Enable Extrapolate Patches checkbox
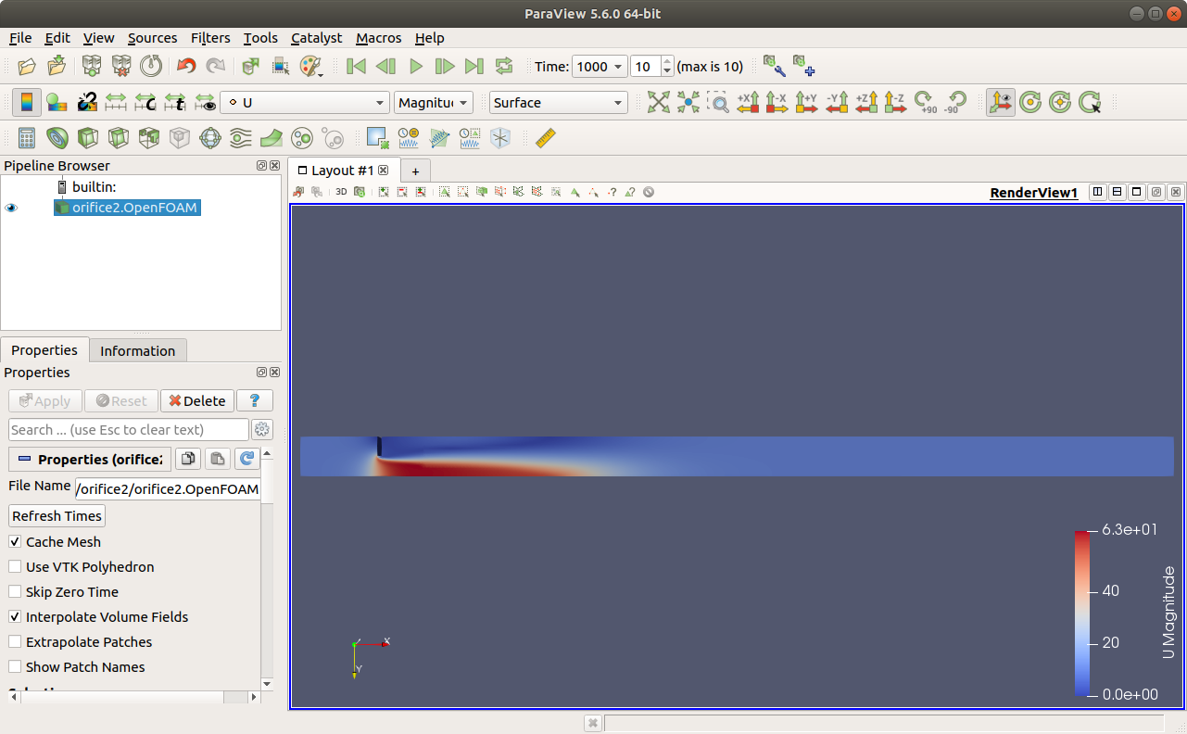1187x734 pixels. pos(15,642)
